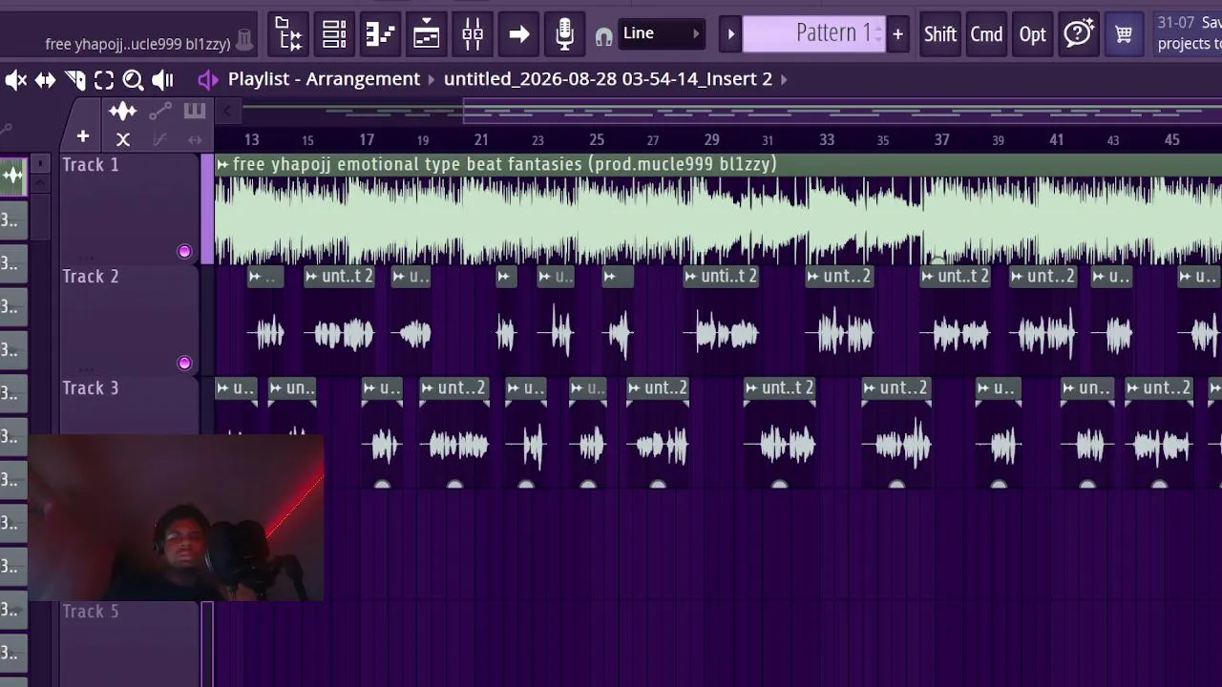This screenshot has width=1222, height=687.
Task: Select the Track 3 header
Action: coord(129,406)
